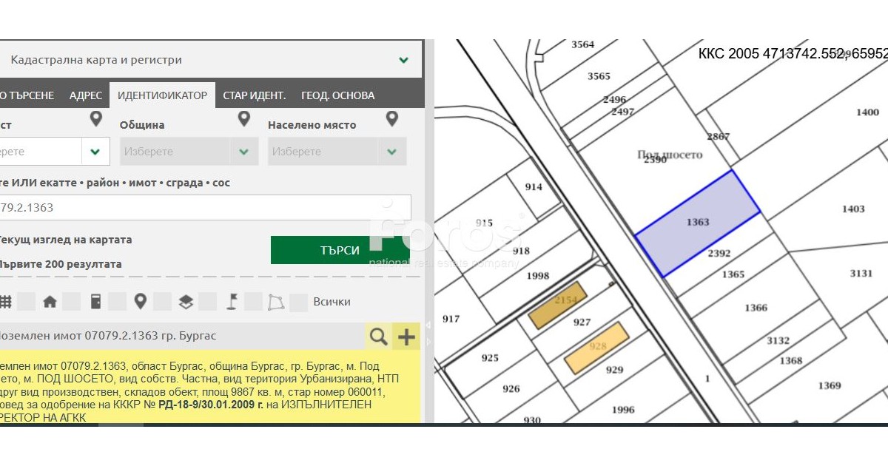The height and width of the screenshot is (466, 888).
Task: Tick the checkbox next to the grid icon
Action: click(26, 302)
